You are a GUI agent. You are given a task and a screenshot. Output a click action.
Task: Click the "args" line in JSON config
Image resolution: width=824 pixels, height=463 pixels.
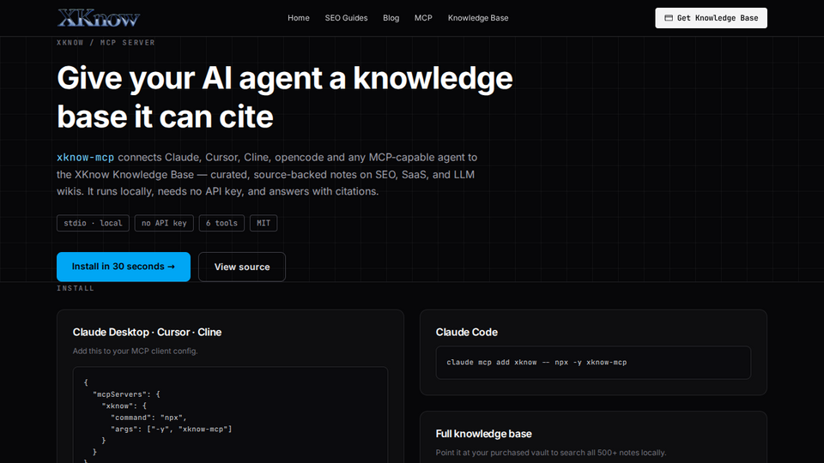coord(172,429)
